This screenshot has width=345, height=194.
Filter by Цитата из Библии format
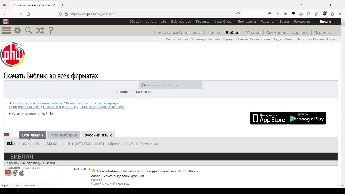click(x=30, y=143)
